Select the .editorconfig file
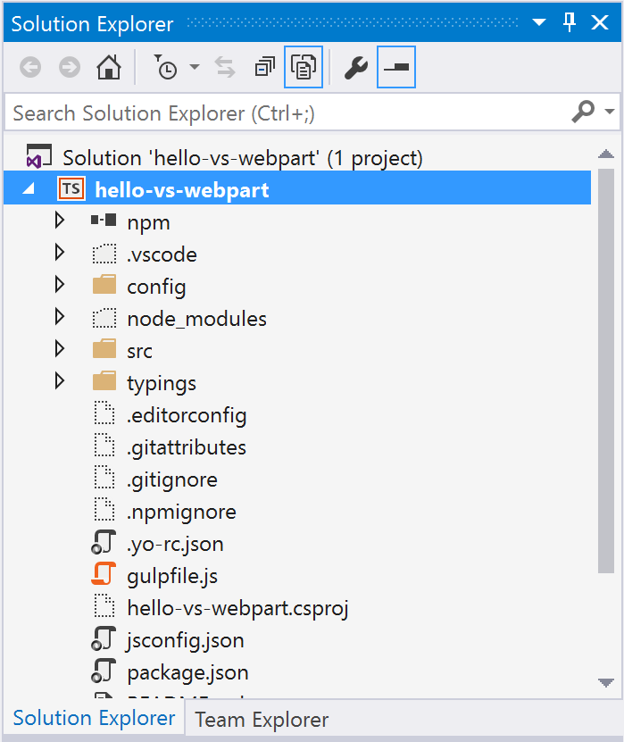This screenshot has height=742, width=624. pyautogui.click(x=187, y=416)
